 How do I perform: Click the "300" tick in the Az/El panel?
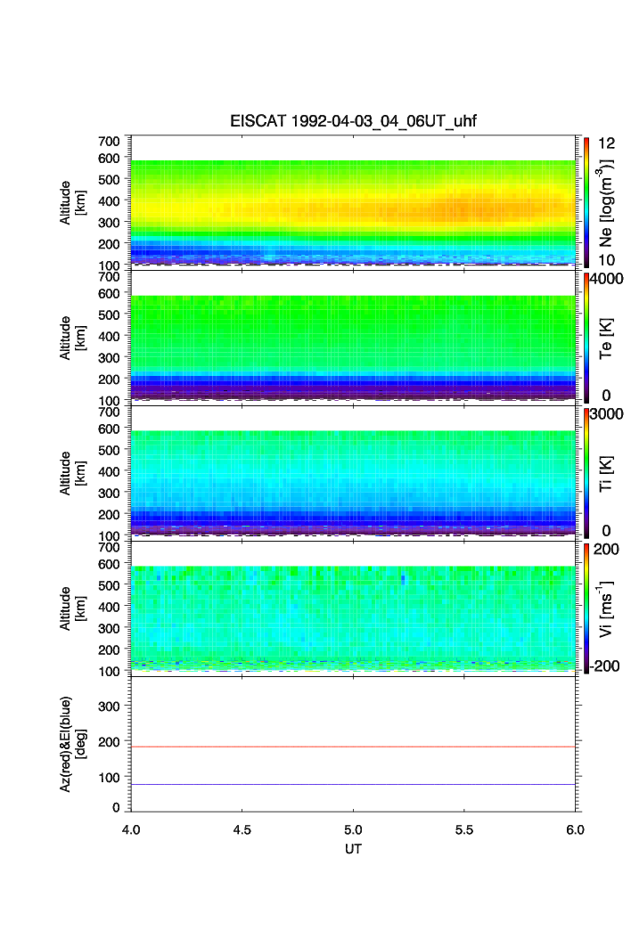pos(109,706)
